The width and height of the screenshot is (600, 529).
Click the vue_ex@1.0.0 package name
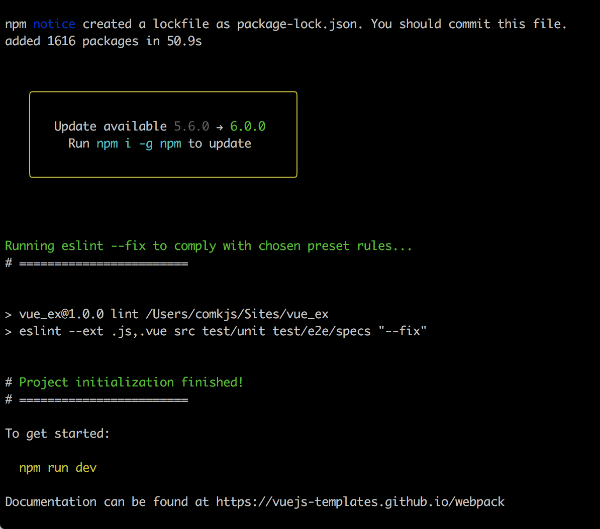(x=61, y=314)
